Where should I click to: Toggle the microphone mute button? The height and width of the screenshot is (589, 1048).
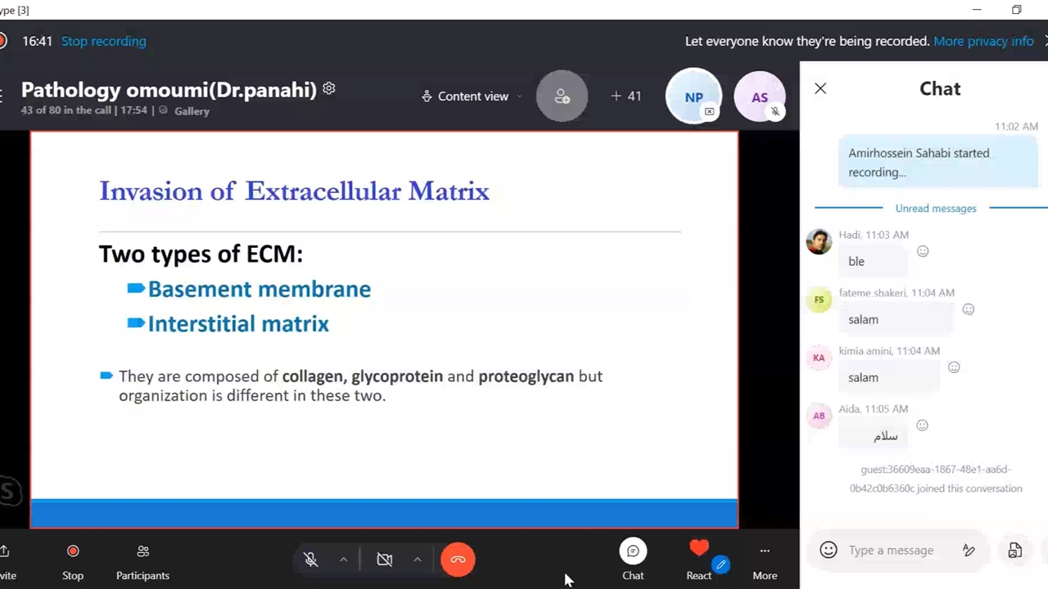[311, 560]
